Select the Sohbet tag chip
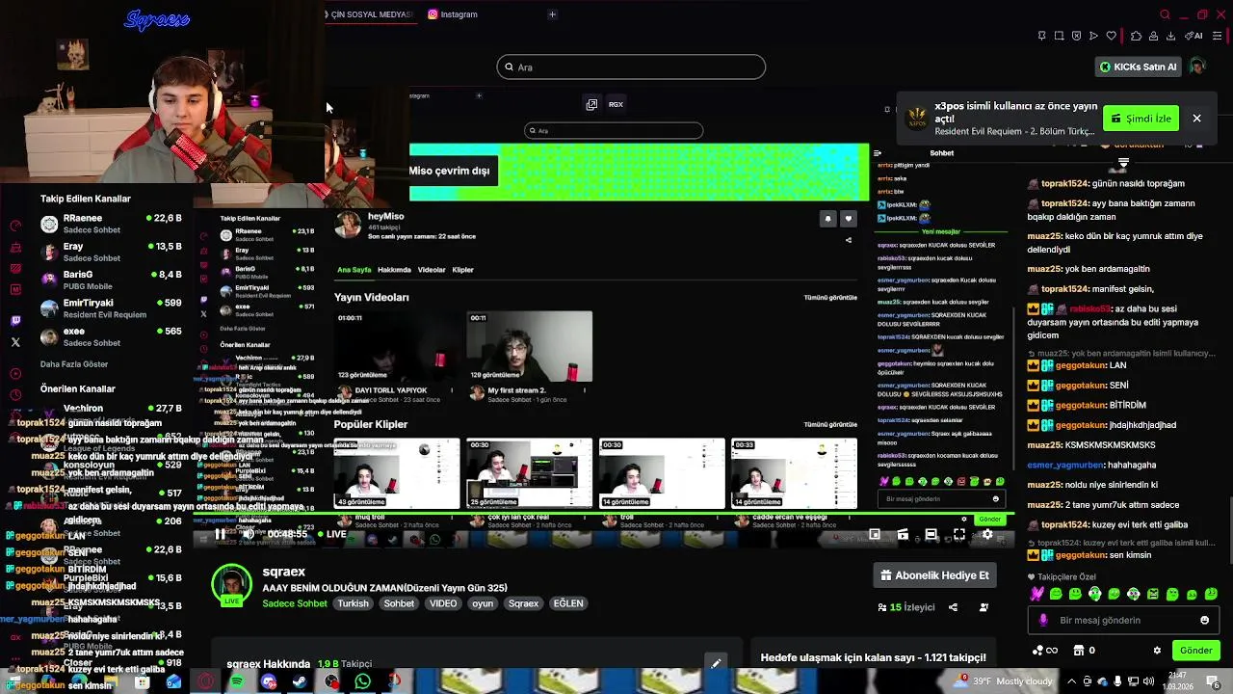This screenshot has height=694, width=1233. (x=399, y=603)
